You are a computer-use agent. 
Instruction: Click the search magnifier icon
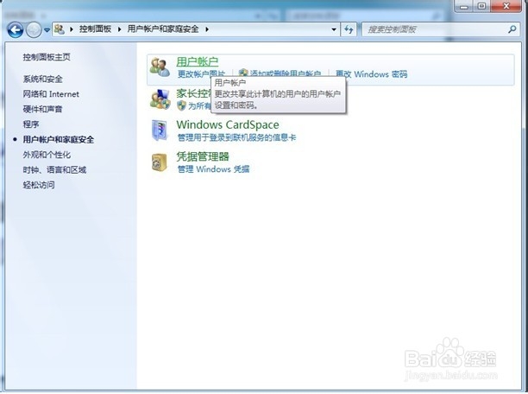(512, 29)
